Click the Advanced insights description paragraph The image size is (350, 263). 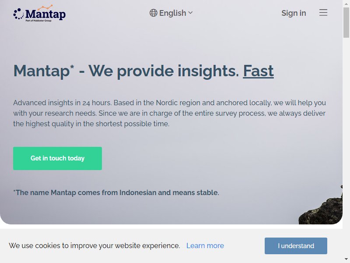click(170, 113)
